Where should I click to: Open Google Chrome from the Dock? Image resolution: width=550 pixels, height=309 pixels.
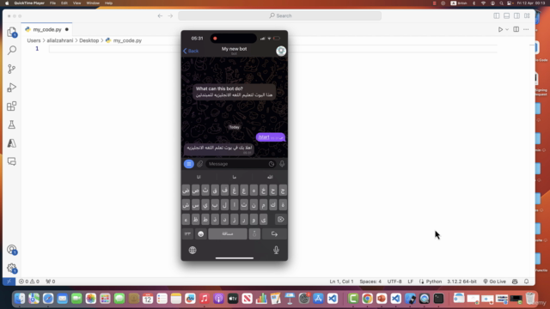[x=367, y=299]
